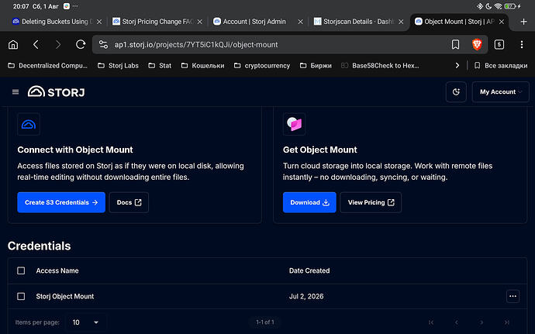Go forward in browser history
Viewport: 535px width, 334px height.
58,45
